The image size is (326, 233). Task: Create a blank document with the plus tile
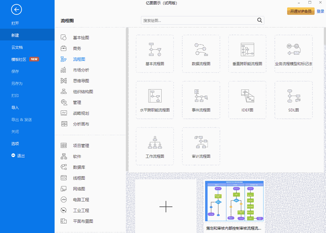(x=166, y=207)
